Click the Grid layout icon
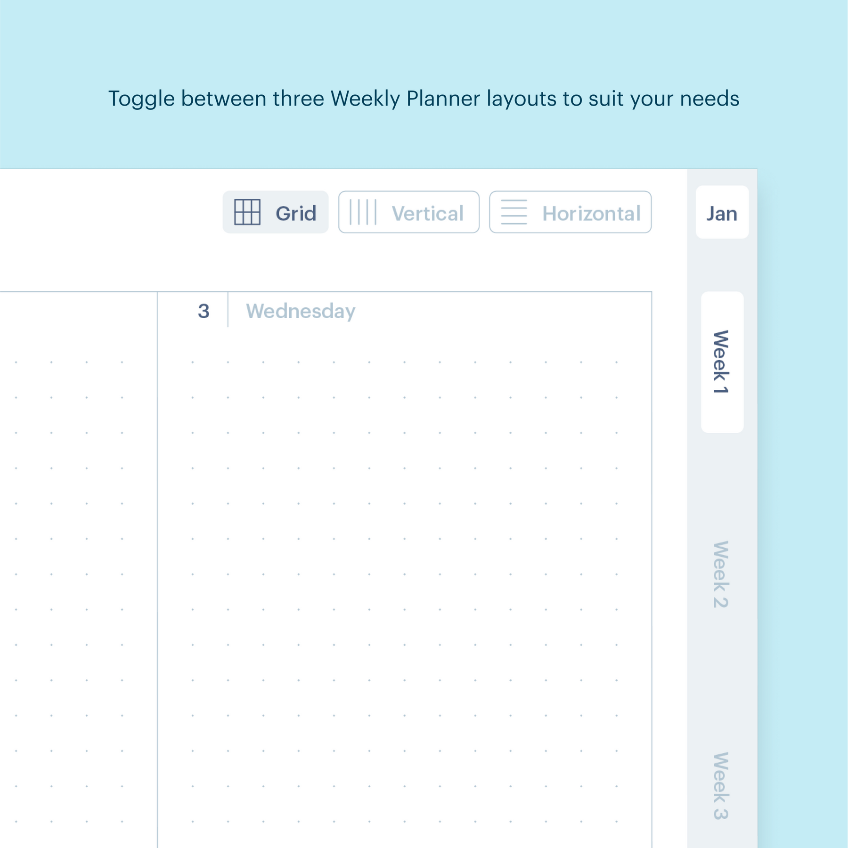The height and width of the screenshot is (848, 848). 247,212
